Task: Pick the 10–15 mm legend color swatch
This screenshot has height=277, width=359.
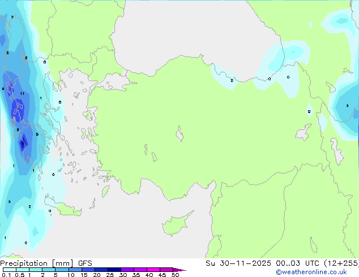Action: [x=75, y=270]
